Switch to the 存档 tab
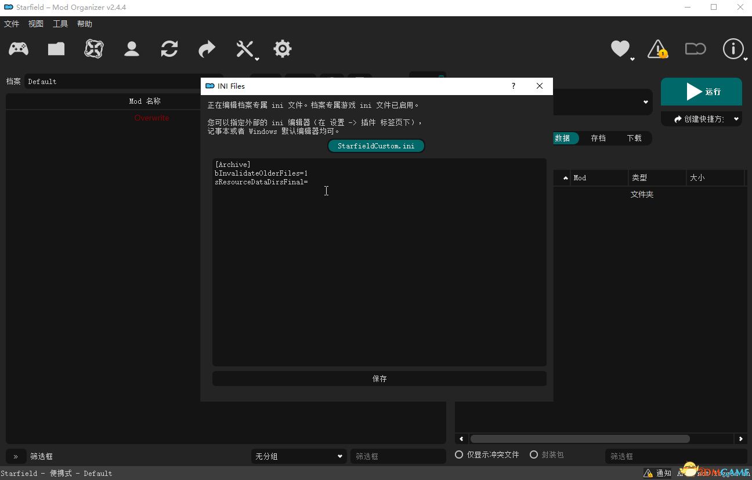The width and height of the screenshot is (752, 480). click(598, 138)
